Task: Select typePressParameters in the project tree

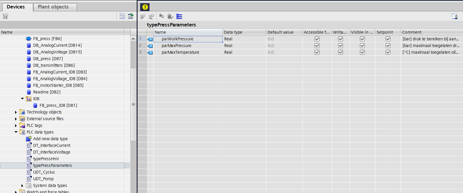Action: (52, 165)
